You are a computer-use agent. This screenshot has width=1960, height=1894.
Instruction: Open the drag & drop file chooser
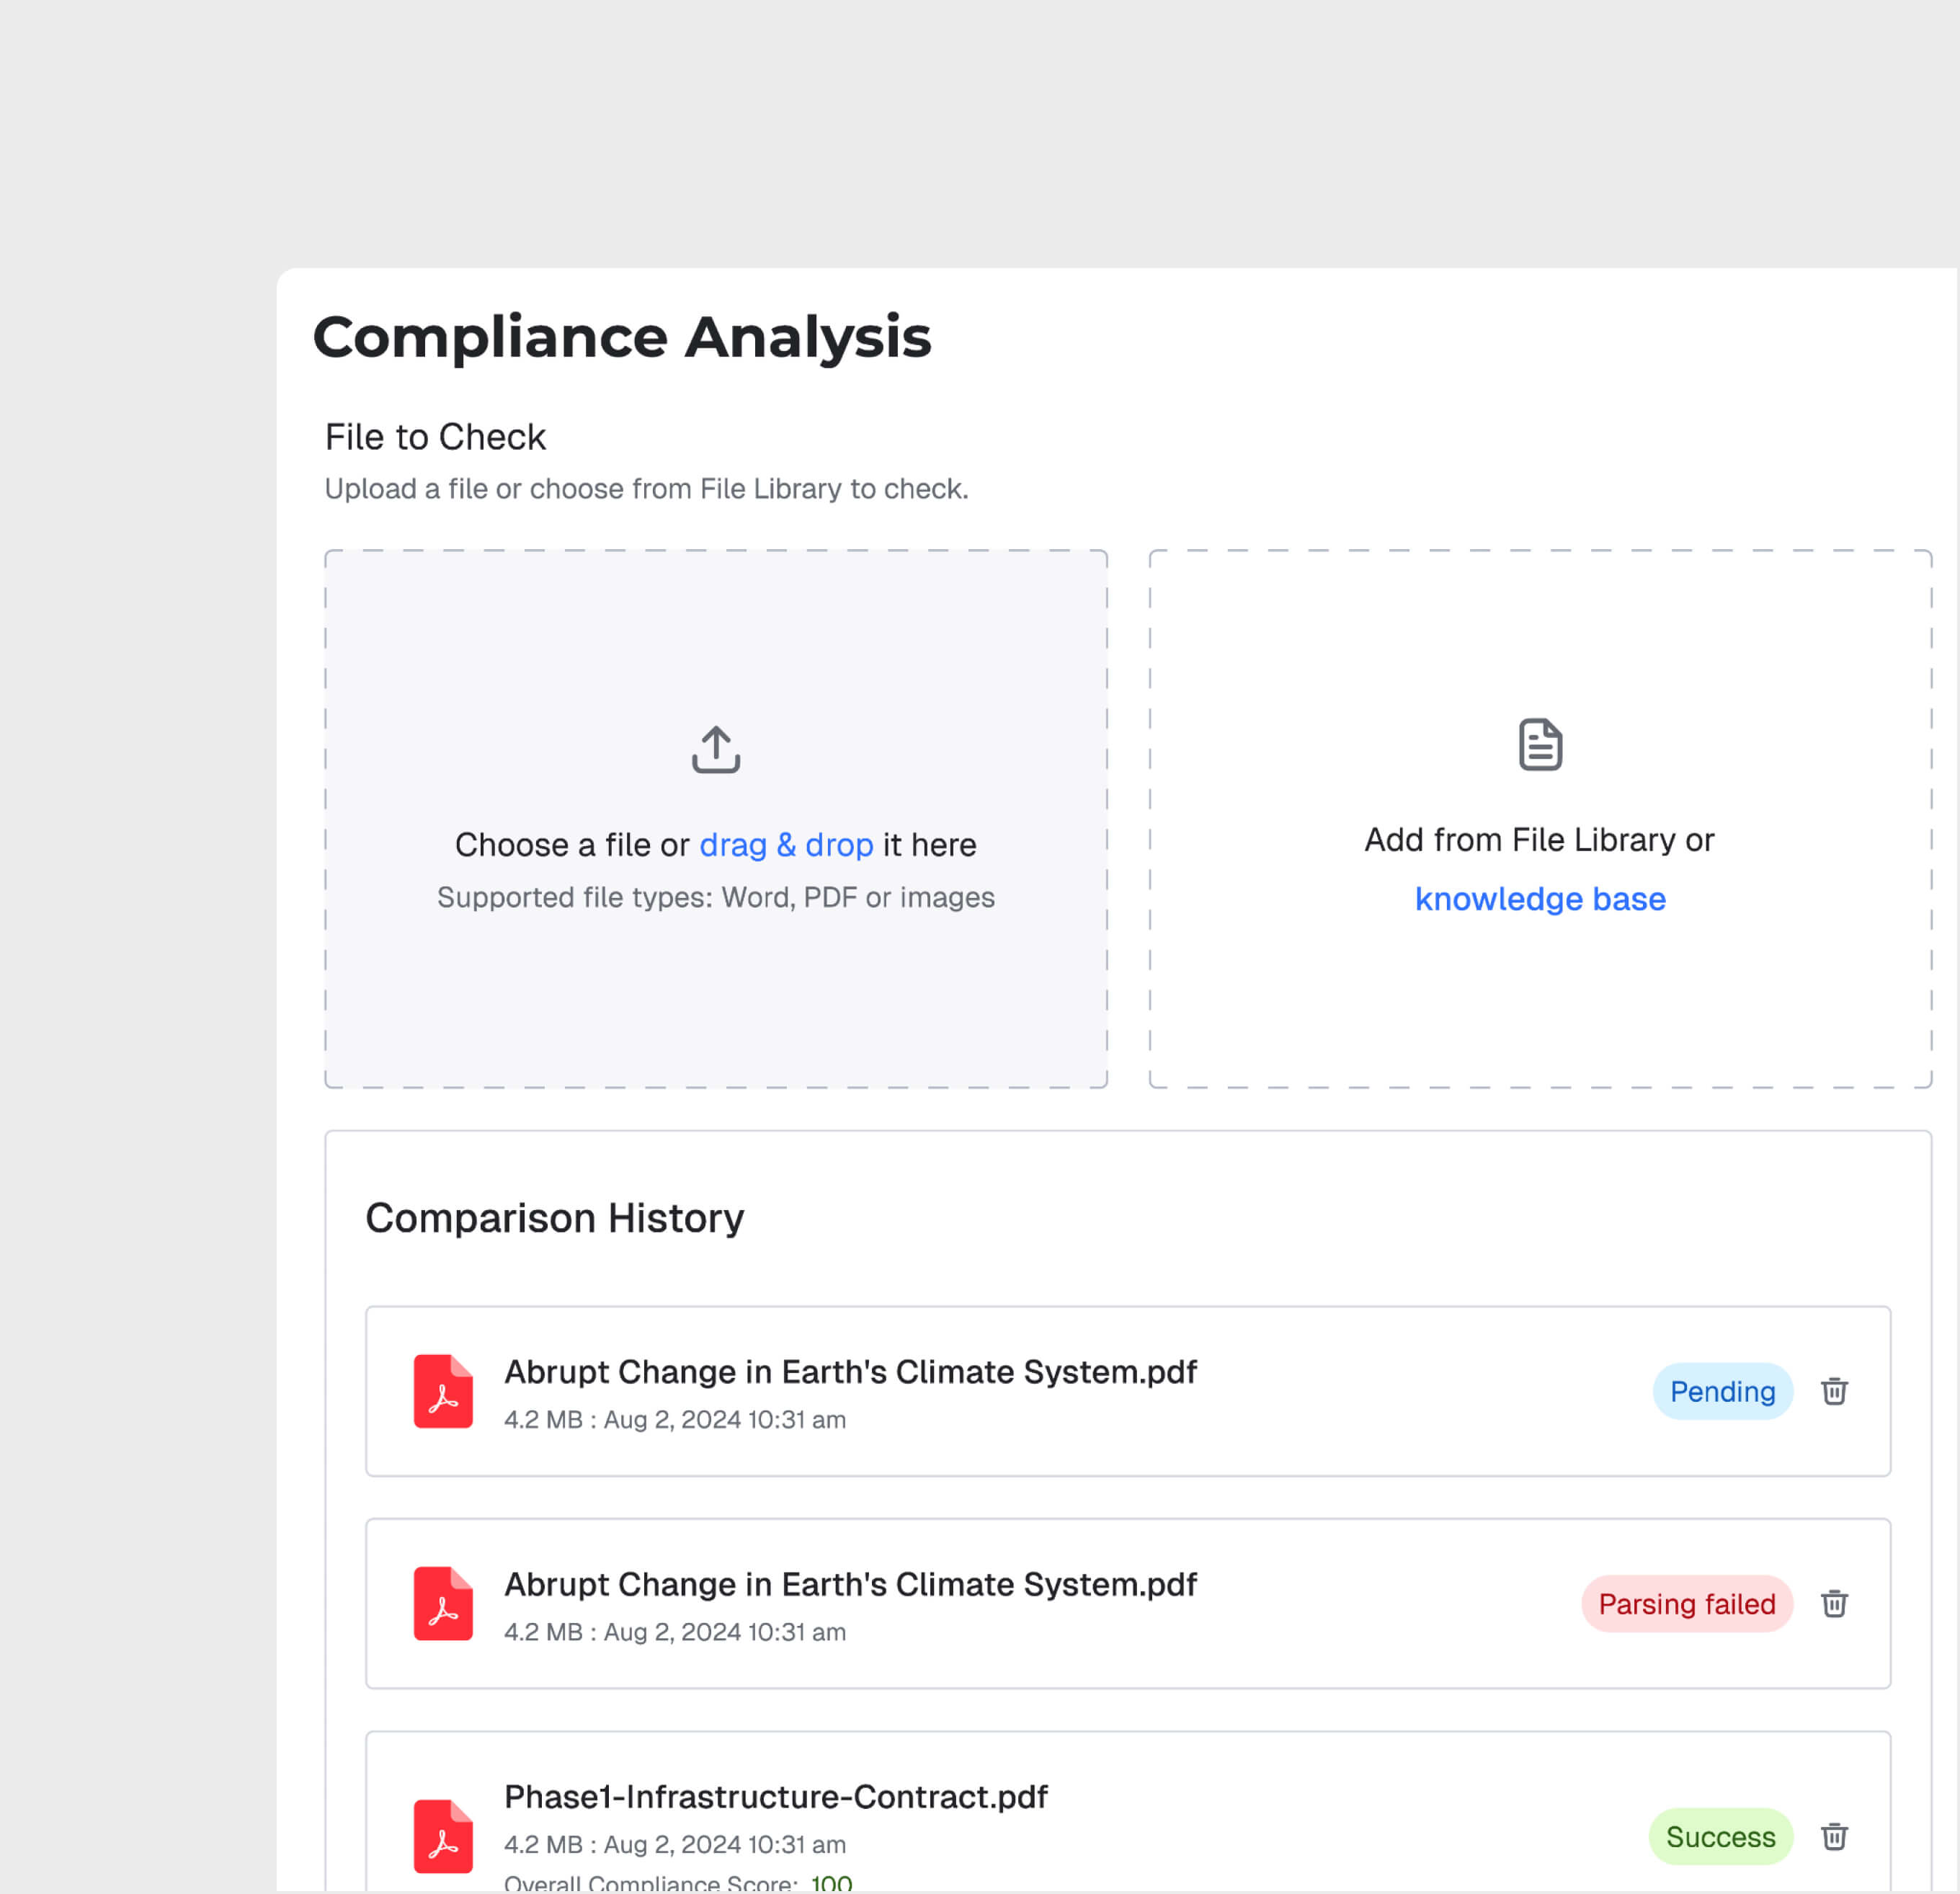786,845
